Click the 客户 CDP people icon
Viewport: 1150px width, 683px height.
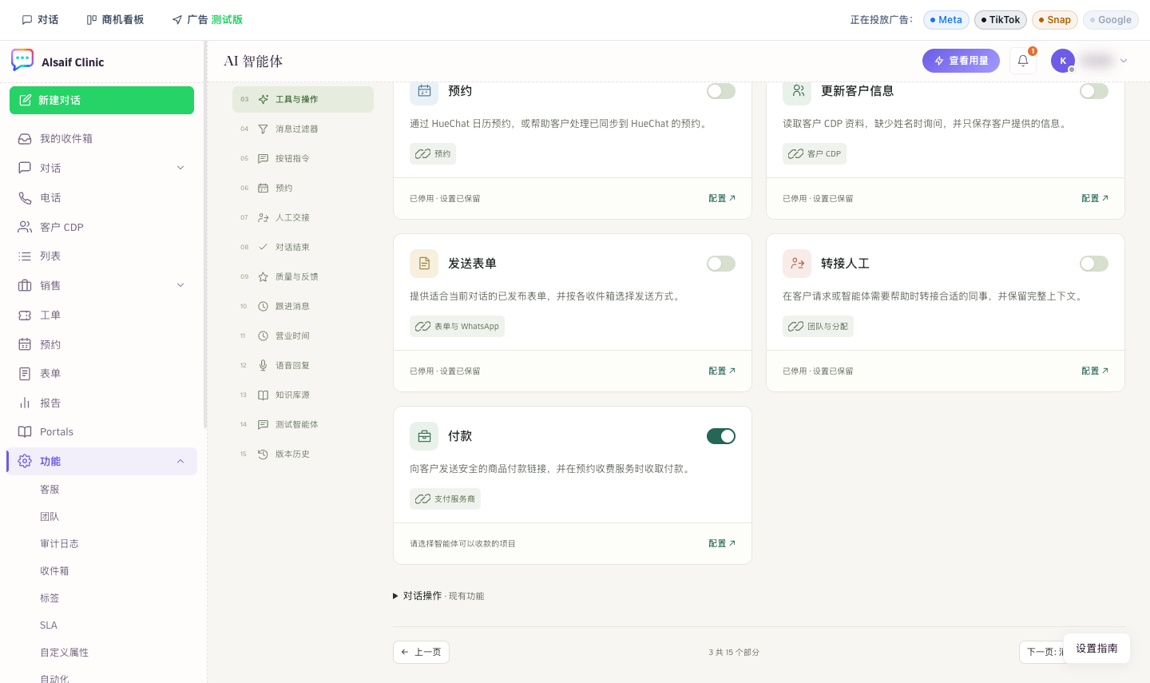25,227
